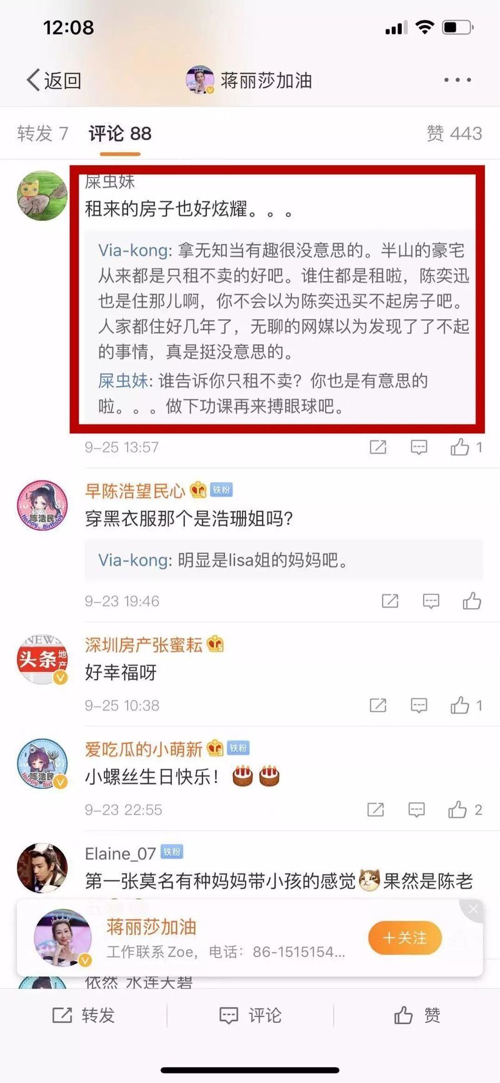500x1083 pixels.
Task: Reply icon on 深圳房产张蜜耘 comment
Action: pyautogui.click(x=419, y=705)
